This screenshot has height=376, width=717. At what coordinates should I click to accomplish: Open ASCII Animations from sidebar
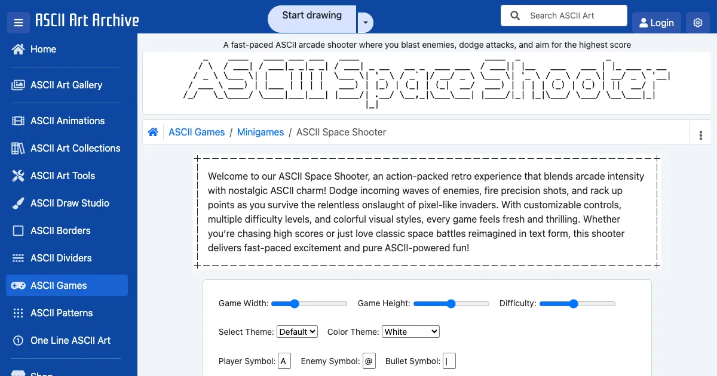coord(68,121)
